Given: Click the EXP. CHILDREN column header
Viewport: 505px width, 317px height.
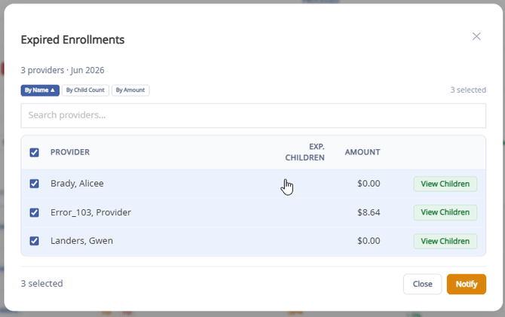Looking at the screenshot, I should click(305, 152).
